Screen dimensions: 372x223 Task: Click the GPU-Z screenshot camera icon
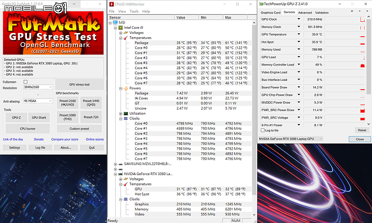point(352,11)
